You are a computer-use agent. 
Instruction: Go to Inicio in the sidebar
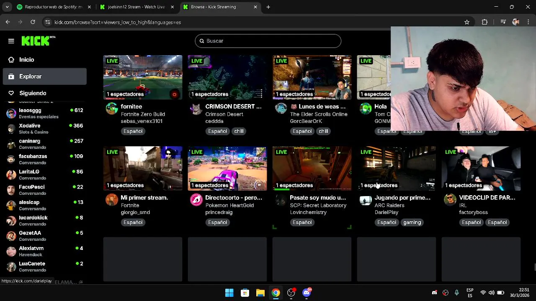click(45, 60)
